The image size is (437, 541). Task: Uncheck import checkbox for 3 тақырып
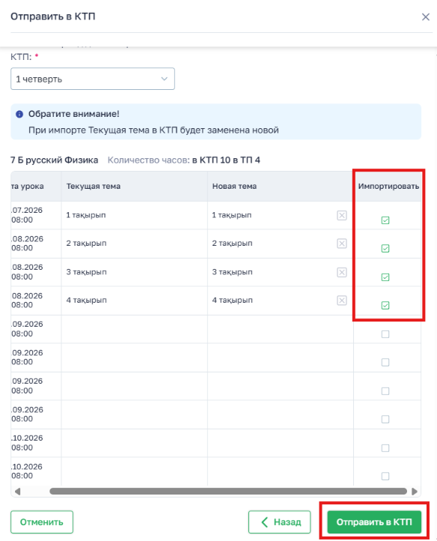click(385, 277)
